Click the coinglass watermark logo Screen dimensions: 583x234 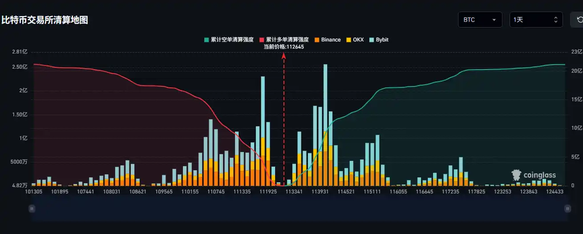click(534, 175)
